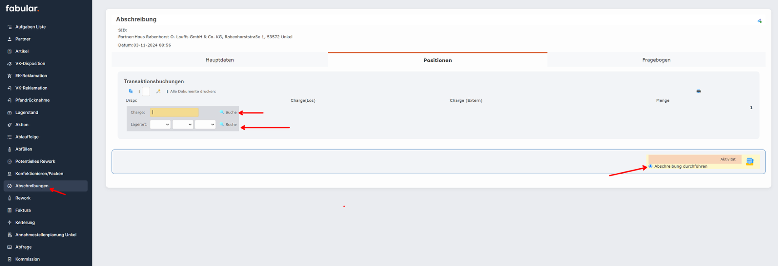Select the 'Abschreibung durchführen' radio button
The image size is (778, 266).
(x=650, y=166)
